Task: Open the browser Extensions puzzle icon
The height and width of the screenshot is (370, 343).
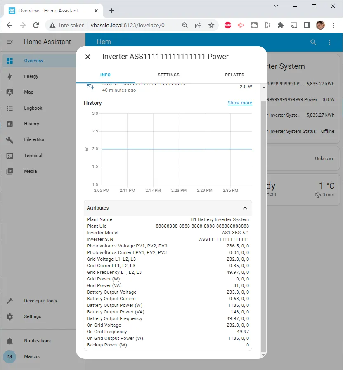Action: tap(280, 25)
